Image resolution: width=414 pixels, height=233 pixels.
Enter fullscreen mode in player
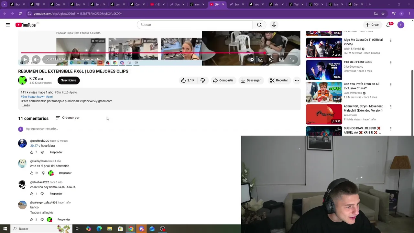tap(292, 60)
